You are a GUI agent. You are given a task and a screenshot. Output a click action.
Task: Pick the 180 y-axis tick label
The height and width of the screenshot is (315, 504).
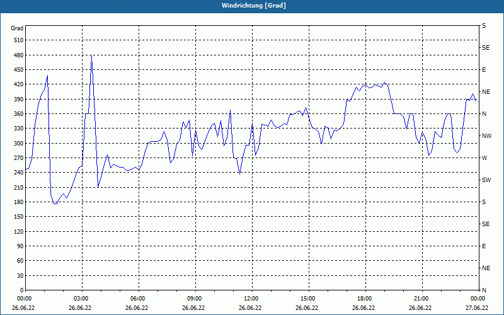pos(18,202)
